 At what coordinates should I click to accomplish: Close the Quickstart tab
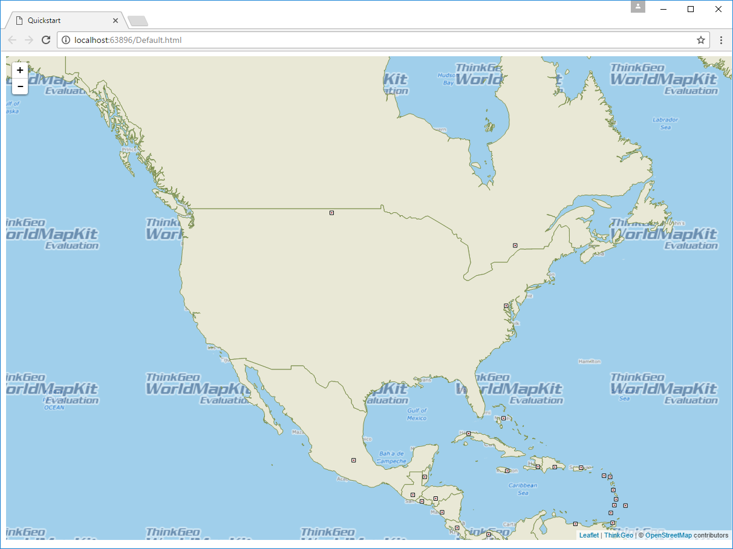[116, 21]
